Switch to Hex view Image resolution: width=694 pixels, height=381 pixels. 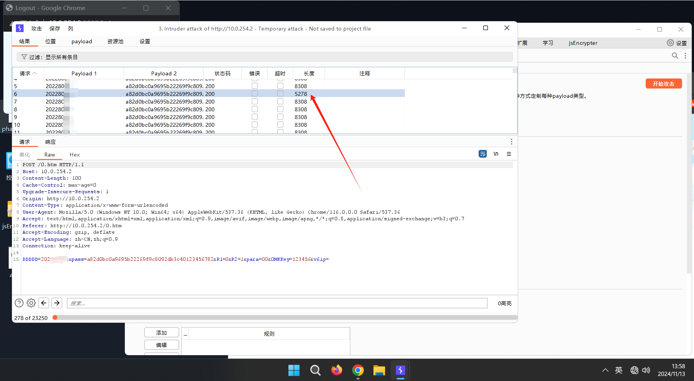(x=75, y=155)
